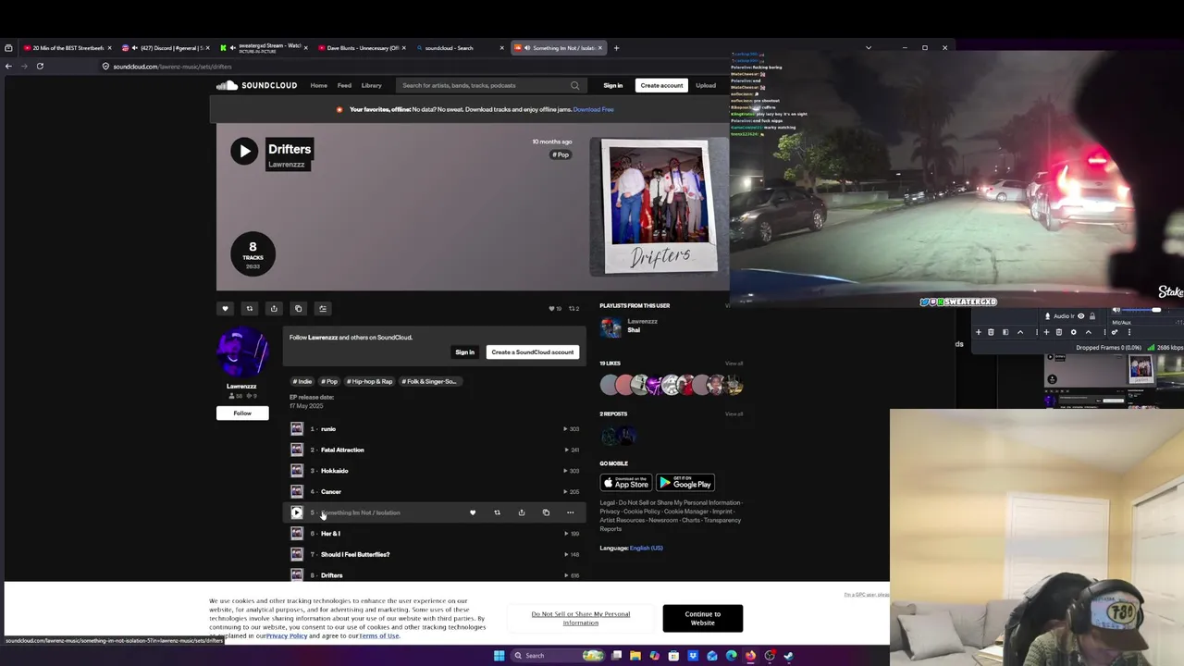
Task: Toggle lock icon for Audio Input source in OBS
Action: pos(1092,316)
